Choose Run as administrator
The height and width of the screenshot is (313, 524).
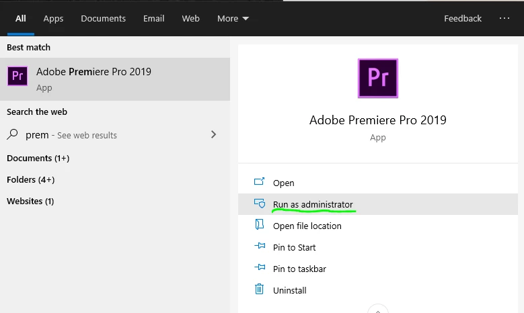pyautogui.click(x=313, y=204)
